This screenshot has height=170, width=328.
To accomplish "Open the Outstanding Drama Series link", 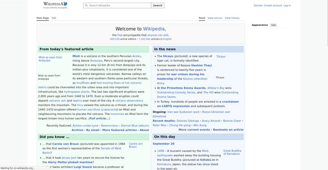I will 198,94.
